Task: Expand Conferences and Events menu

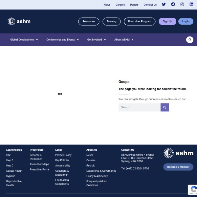Action: pos(62,40)
